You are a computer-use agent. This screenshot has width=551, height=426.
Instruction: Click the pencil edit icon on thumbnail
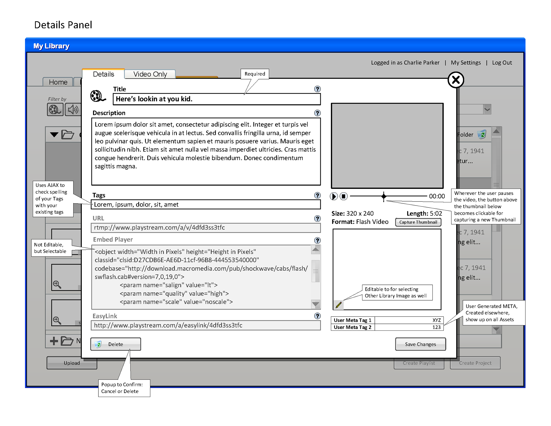(339, 305)
